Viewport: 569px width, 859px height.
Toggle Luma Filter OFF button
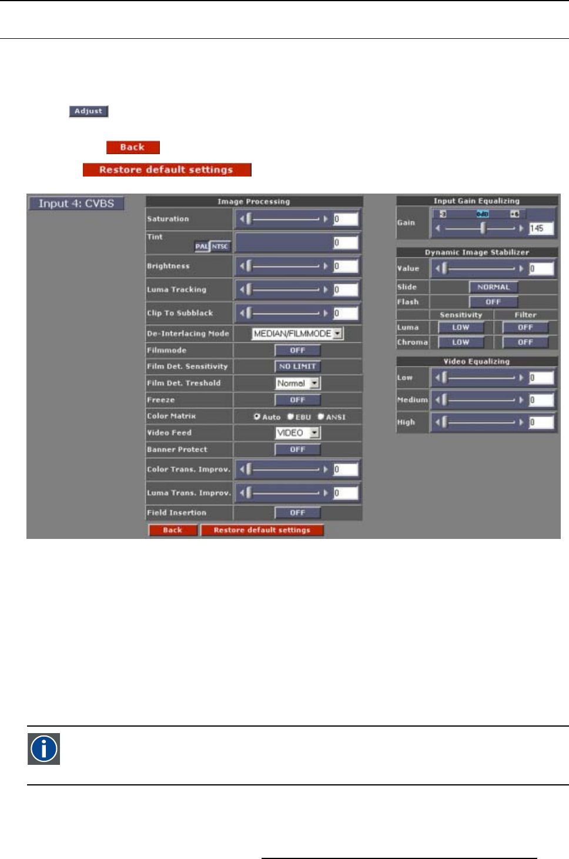526,327
